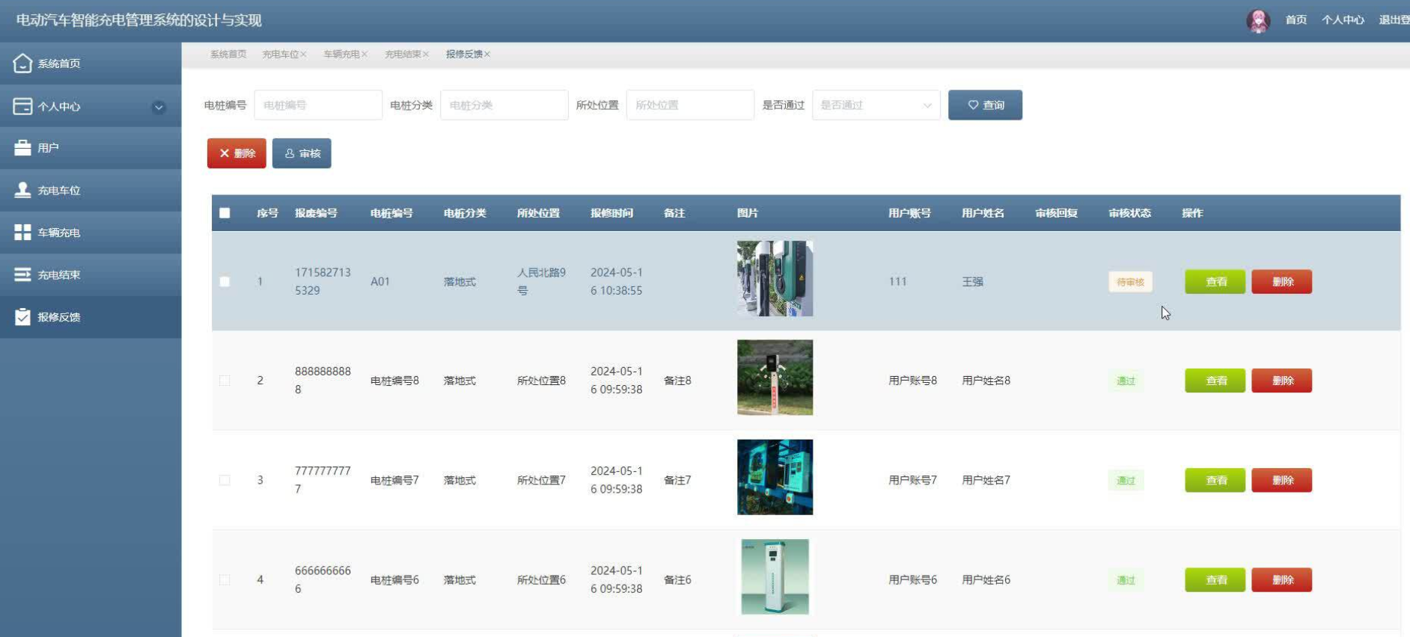The width and height of the screenshot is (1410, 637).
Task: Click the person icon beside 充电车位
Action: pos(22,190)
